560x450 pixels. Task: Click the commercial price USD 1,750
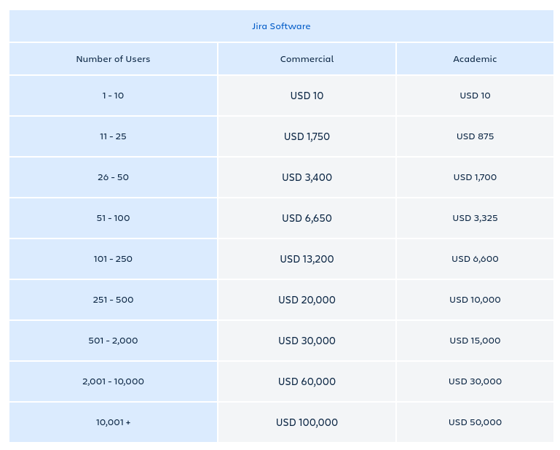(x=307, y=136)
